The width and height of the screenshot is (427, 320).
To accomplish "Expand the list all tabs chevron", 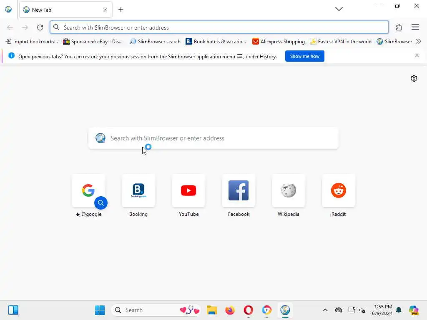I will (x=339, y=9).
